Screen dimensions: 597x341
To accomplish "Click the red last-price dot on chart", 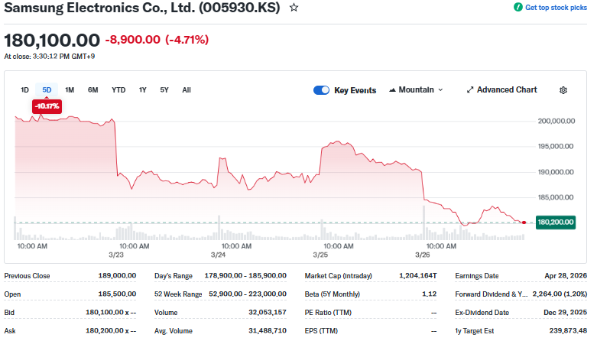I will pyautogui.click(x=524, y=222).
